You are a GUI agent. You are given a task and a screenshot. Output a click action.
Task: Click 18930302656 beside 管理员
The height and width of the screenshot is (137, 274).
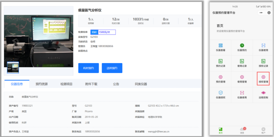105,46
